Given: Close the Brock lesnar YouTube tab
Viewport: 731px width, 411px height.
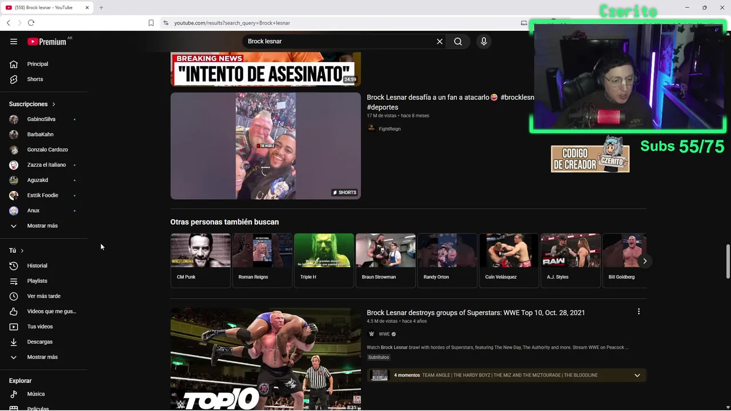Looking at the screenshot, I should coord(87,7).
